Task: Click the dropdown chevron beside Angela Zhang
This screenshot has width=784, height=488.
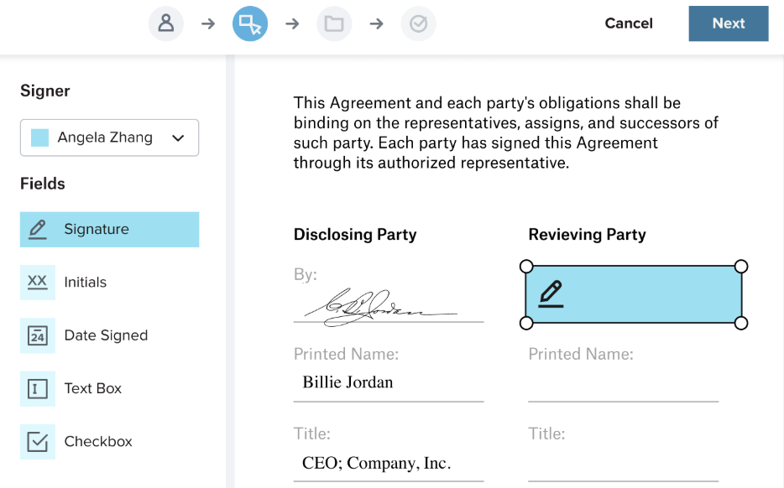Action: point(178,138)
